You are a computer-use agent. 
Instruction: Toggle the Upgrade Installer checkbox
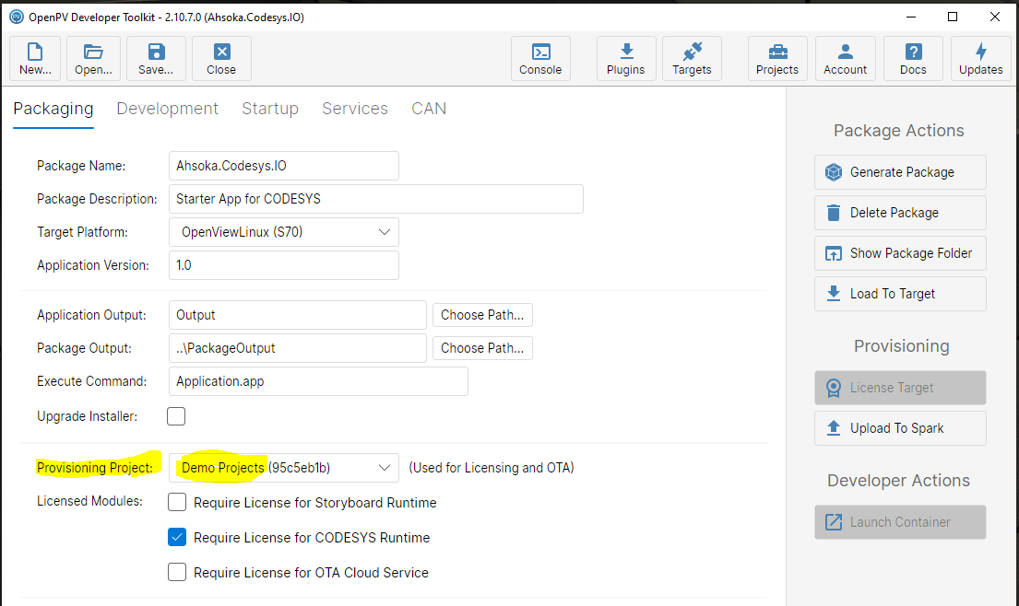coord(176,416)
